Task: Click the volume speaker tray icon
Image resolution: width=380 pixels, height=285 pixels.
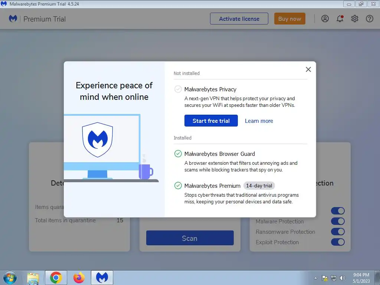Action: [342, 278]
